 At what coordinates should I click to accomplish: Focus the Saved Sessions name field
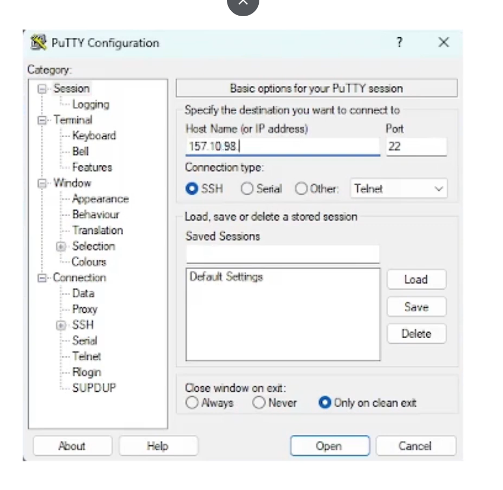(x=283, y=254)
